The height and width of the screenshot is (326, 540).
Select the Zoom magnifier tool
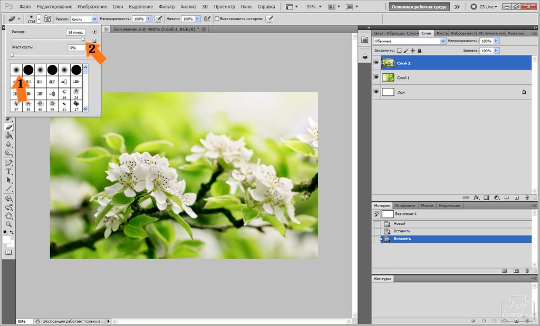tap(9, 224)
